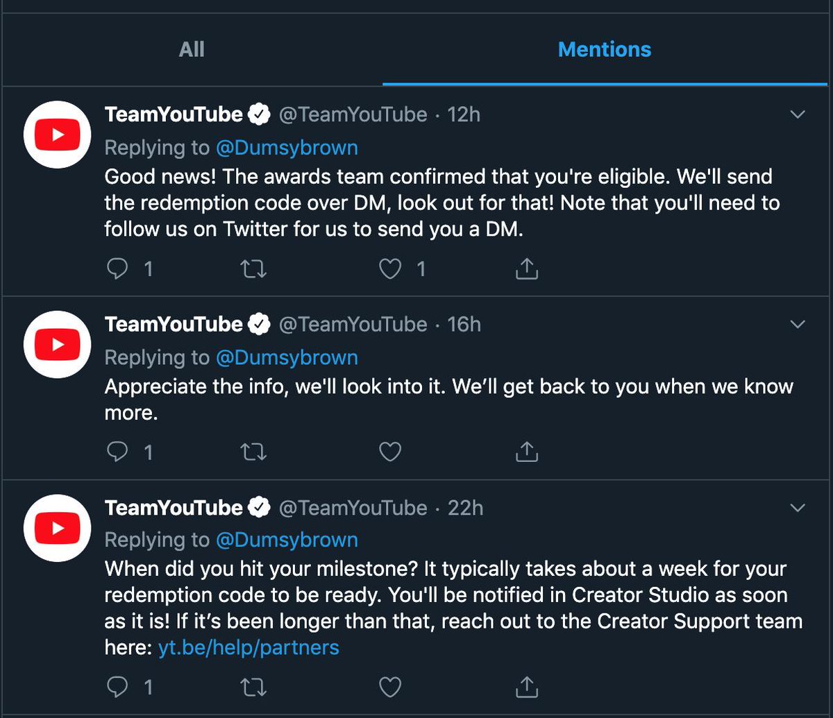Open the yt.be/help/partners link

pos(249,648)
